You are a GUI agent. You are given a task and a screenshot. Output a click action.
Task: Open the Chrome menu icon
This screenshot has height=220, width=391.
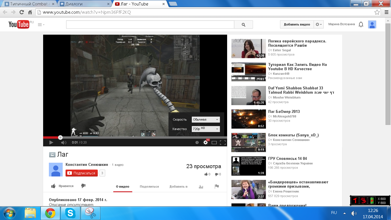point(386,12)
